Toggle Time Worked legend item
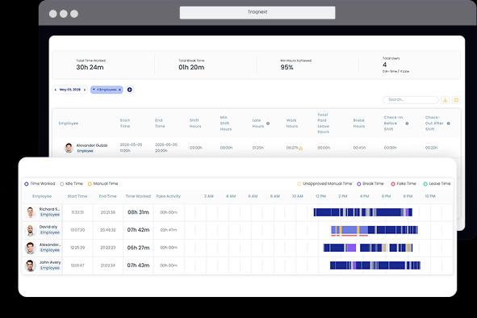 tap(40, 184)
